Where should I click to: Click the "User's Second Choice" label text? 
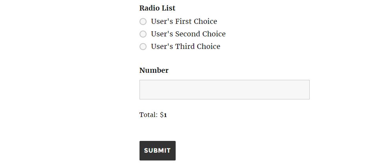click(188, 34)
